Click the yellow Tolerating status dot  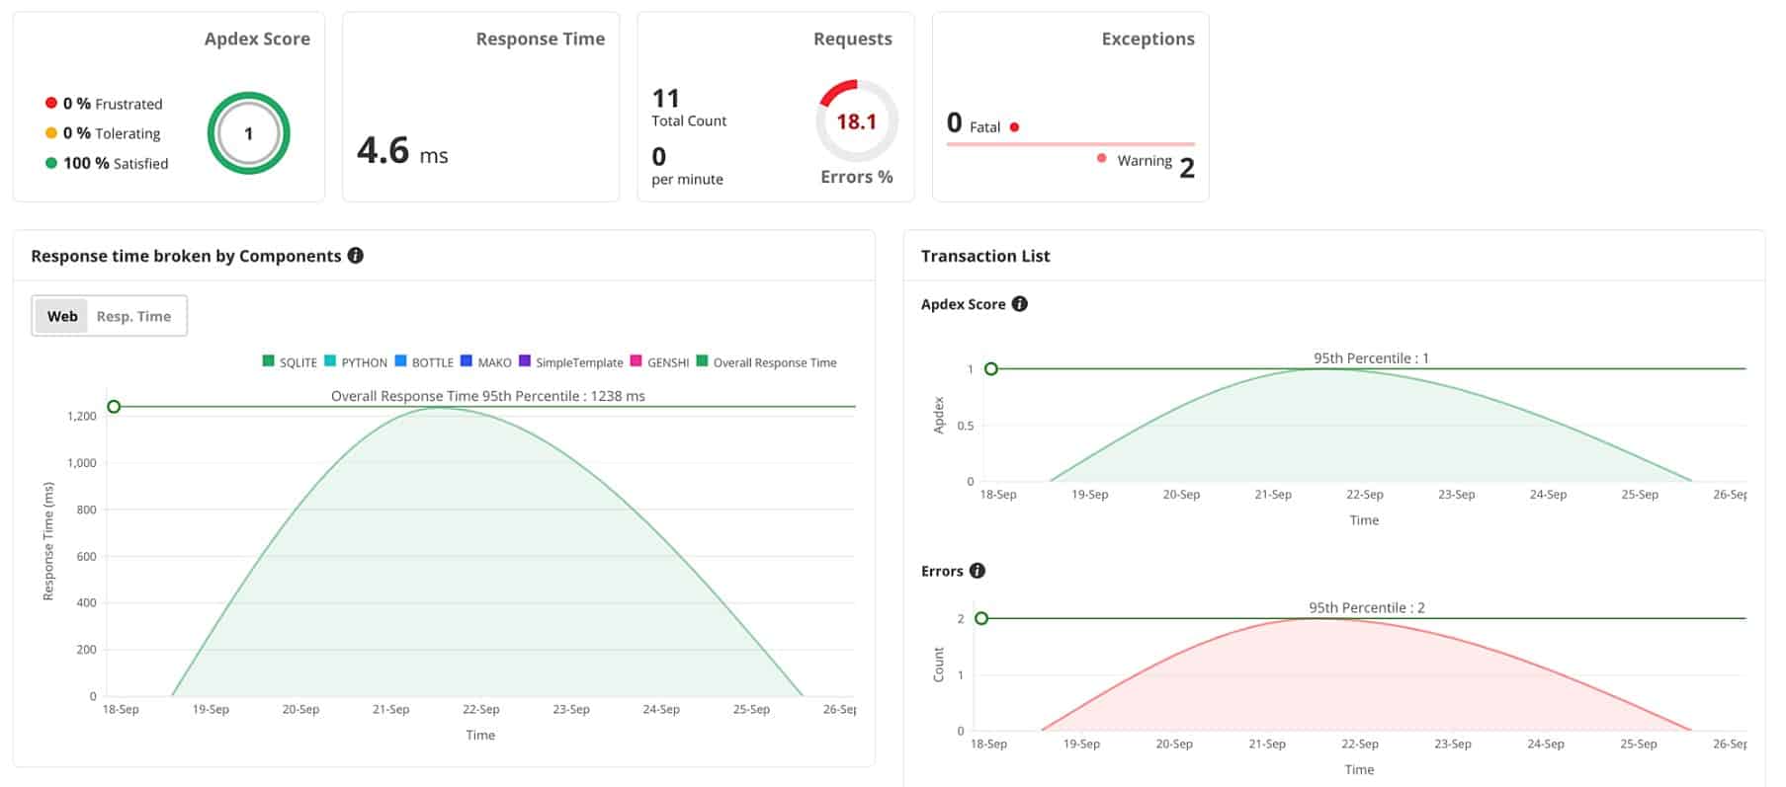point(51,132)
